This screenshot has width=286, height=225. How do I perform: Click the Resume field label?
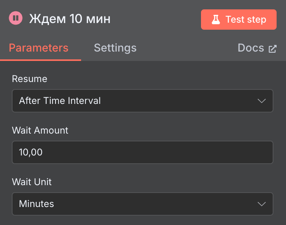click(x=30, y=79)
